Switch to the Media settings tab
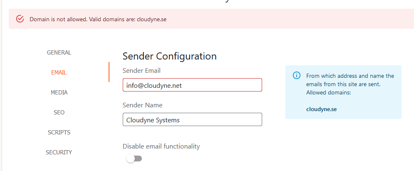414x171 pixels. (59, 92)
